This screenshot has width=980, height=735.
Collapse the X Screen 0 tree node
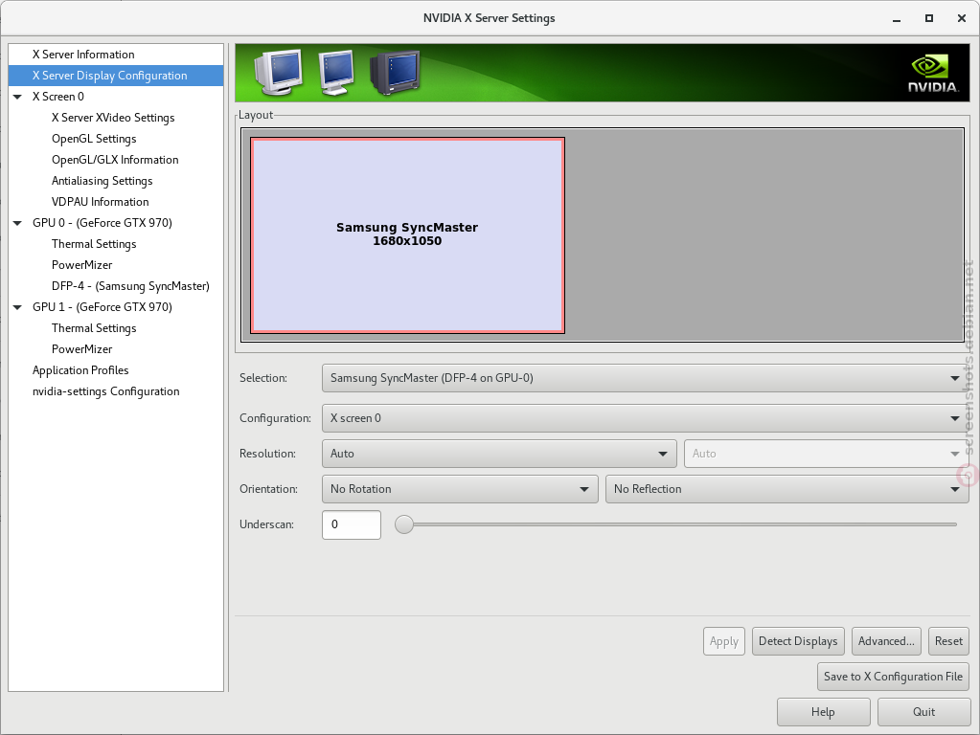tap(17, 97)
